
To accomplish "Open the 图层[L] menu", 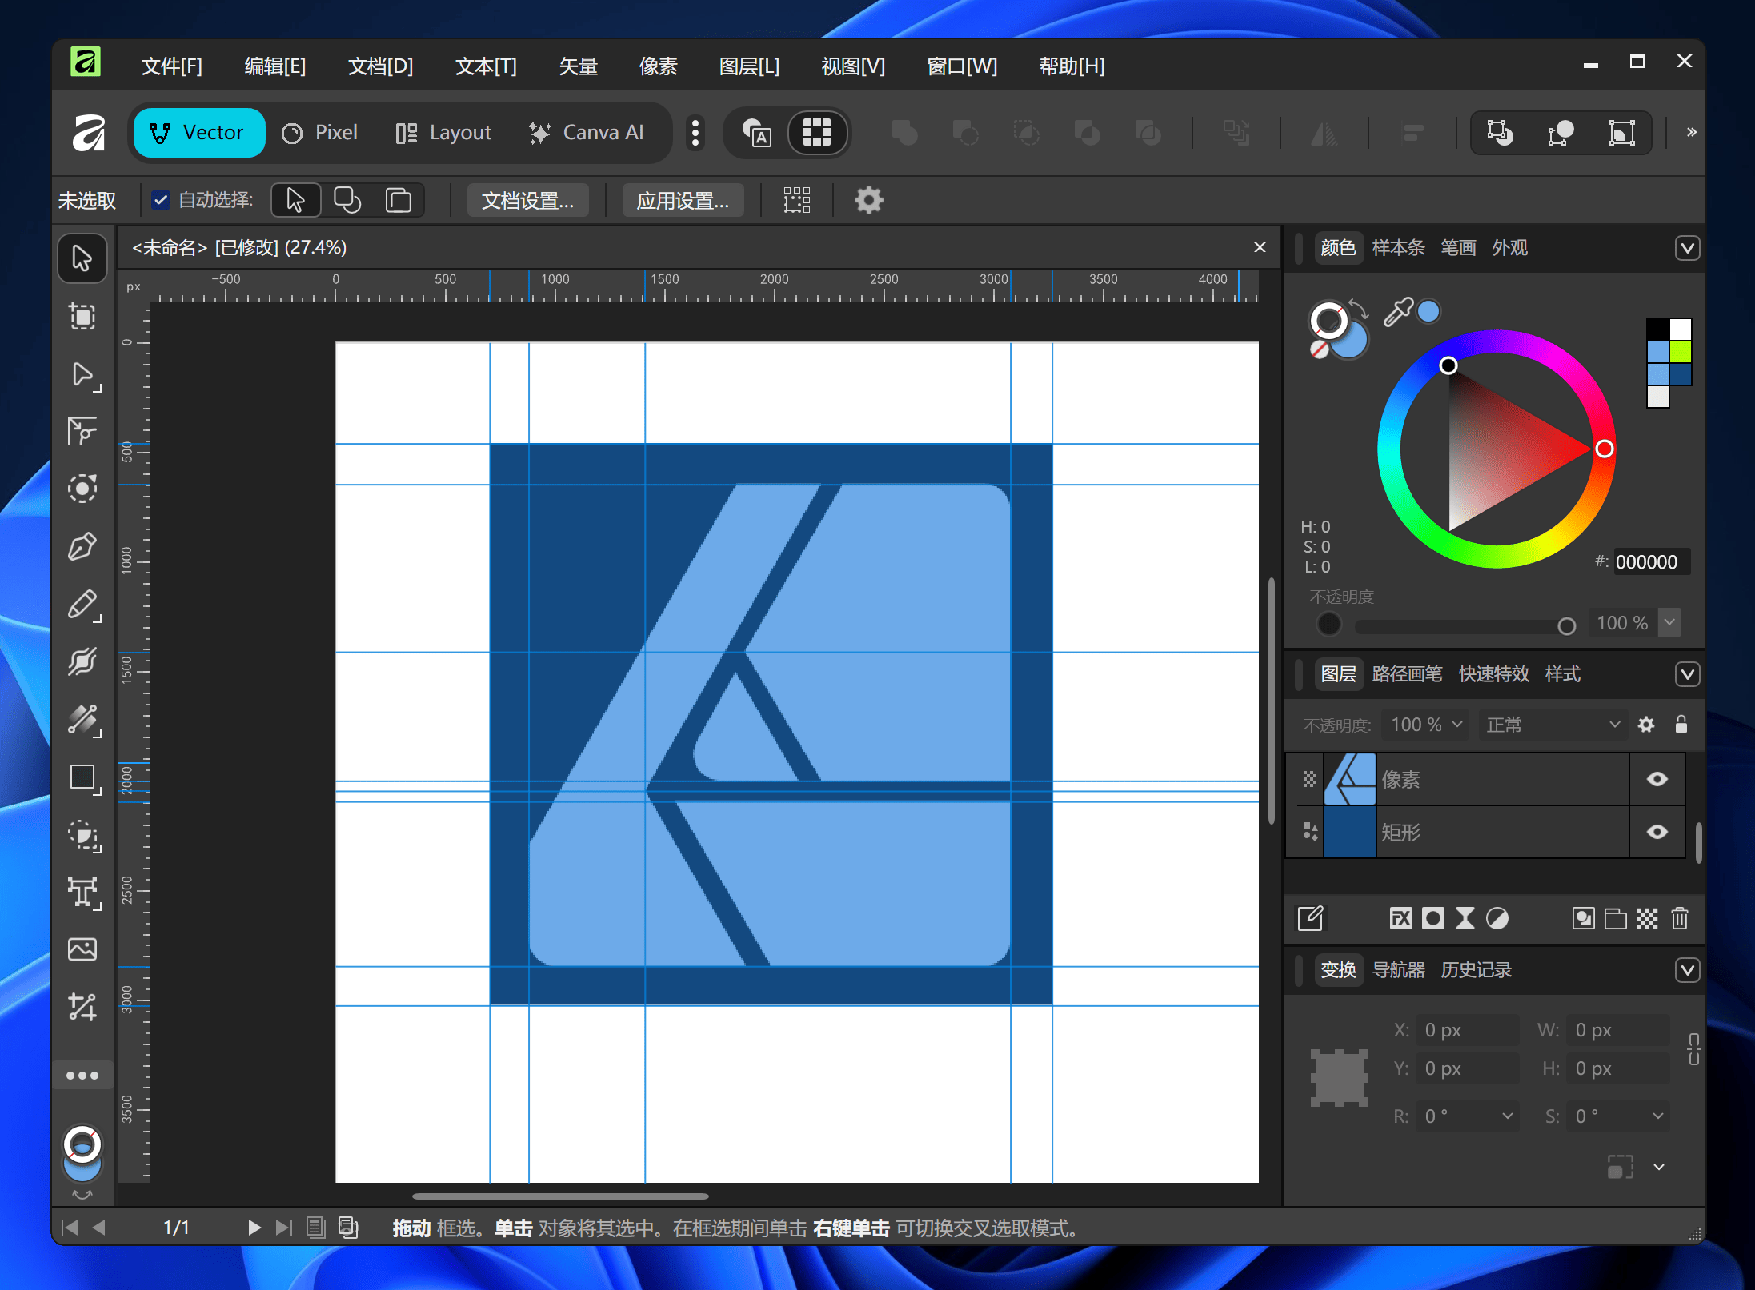I will click(x=748, y=66).
